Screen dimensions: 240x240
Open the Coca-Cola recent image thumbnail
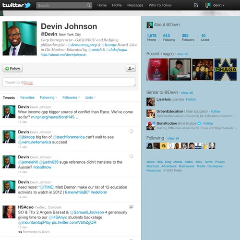coord(157,70)
